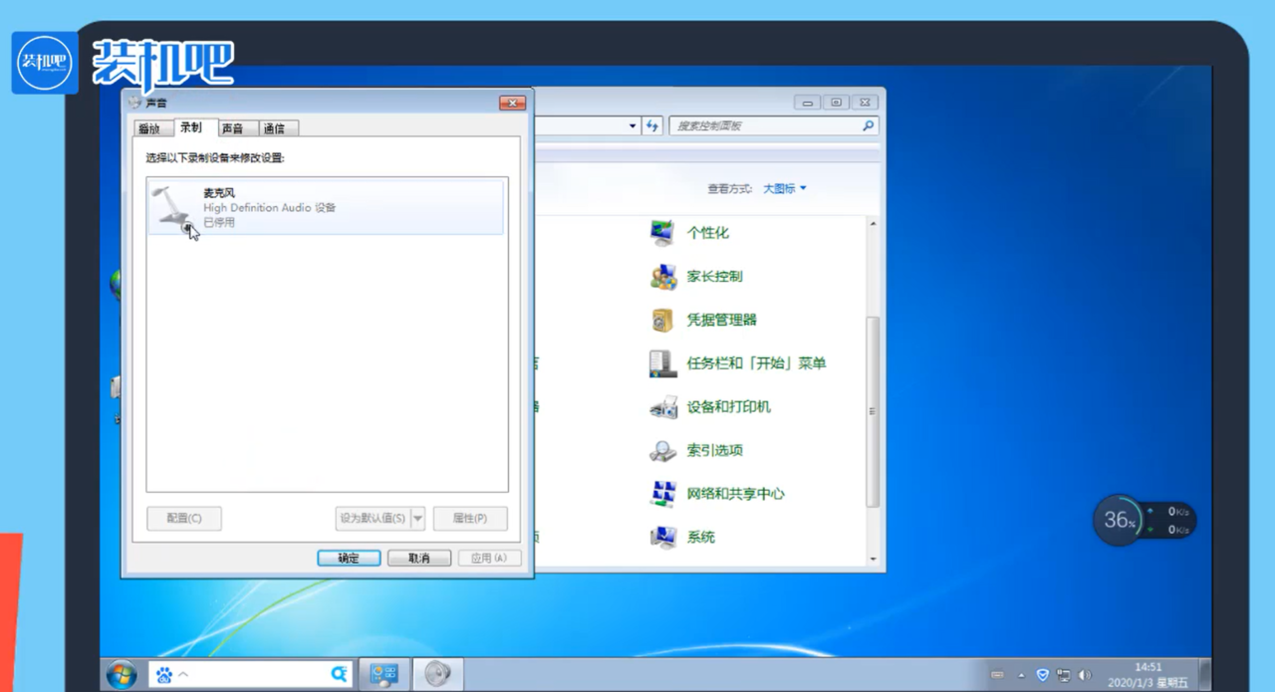Click the Baidu paw icon in taskbar search

click(163, 675)
